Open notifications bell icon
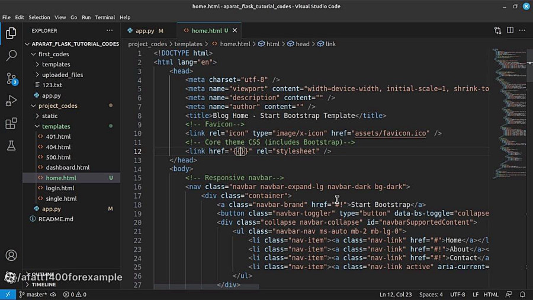Image resolution: width=533 pixels, height=300 pixels. [x=522, y=295]
